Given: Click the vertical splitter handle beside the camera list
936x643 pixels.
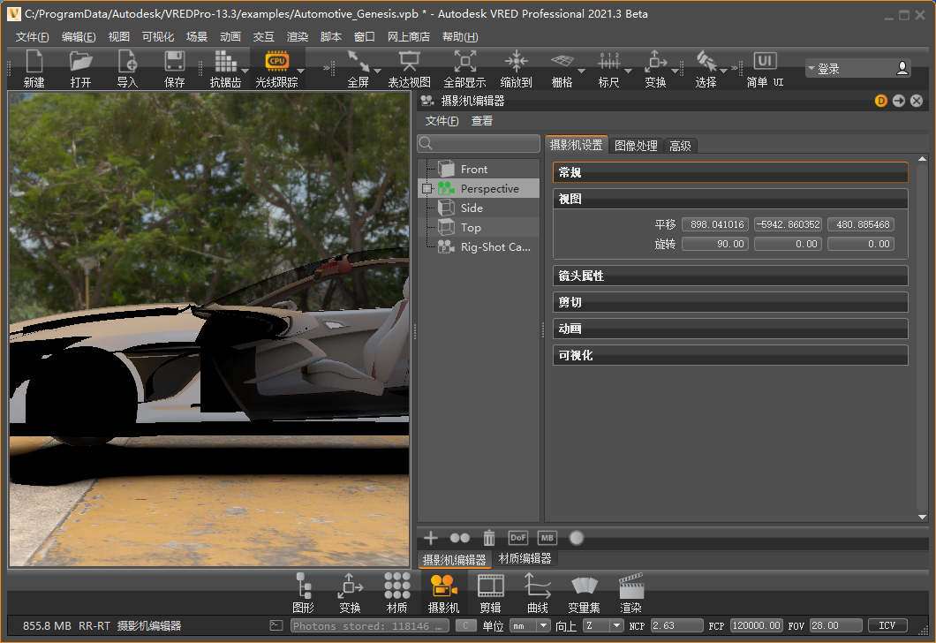Looking at the screenshot, I should click(543, 329).
